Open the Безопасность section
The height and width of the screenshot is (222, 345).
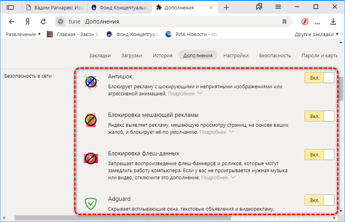(x=275, y=56)
